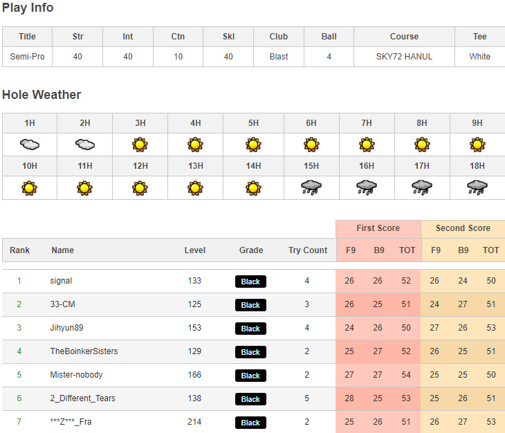Image resolution: width=505 pixels, height=433 pixels.
Task: Click the rainy weather icon for hole 17H
Action: [x=422, y=187]
